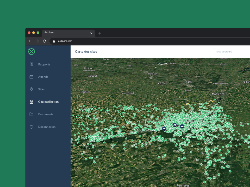The height and width of the screenshot is (187, 250).
Task: Open the Documents menu label
Action: pos(46,114)
